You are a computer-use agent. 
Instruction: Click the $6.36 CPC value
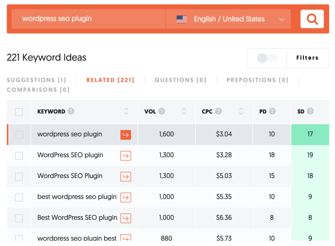coord(224,218)
